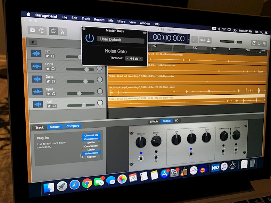Decrease Threshold with the down arrow
The height and width of the screenshot is (203, 271).
[127, 59]
